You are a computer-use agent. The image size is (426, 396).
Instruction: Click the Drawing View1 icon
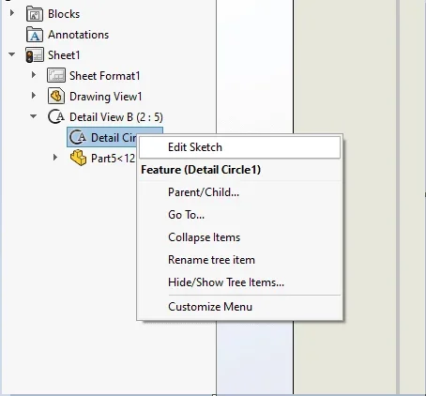coord(56,96)
